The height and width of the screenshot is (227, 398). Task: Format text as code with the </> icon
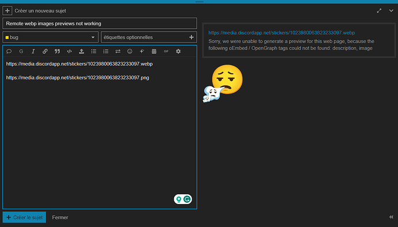click(x=69, y=51)
